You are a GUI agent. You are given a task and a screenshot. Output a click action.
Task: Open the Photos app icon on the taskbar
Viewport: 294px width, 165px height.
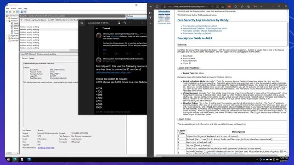pyautogui.click(x=29, y=159)
